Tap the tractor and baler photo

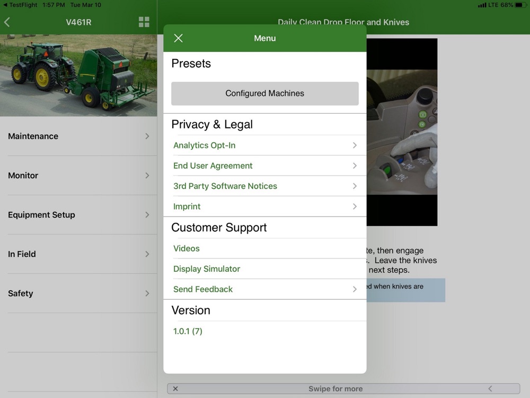click(x=78, y=75)
